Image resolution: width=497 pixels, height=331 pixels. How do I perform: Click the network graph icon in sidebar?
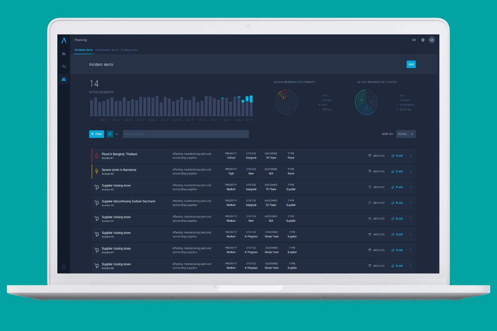coord(64,67)
